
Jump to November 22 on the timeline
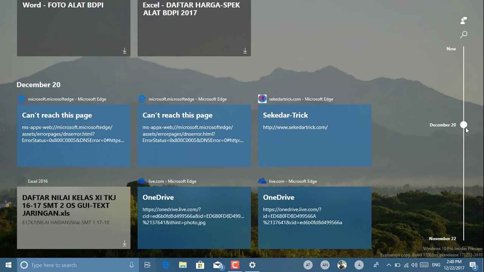pyautogui.click(x=442, y=238)
